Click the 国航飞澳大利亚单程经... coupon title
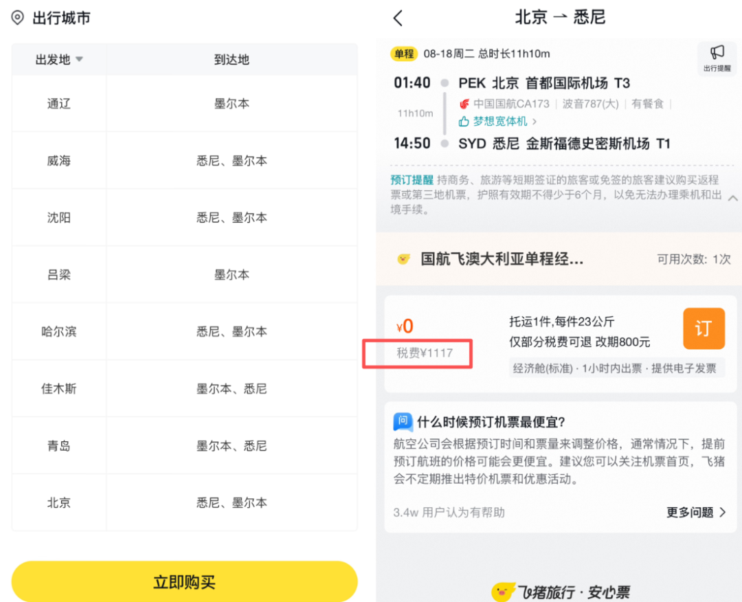The width and height of the screenshot is (742, 602). coord(502,259)
